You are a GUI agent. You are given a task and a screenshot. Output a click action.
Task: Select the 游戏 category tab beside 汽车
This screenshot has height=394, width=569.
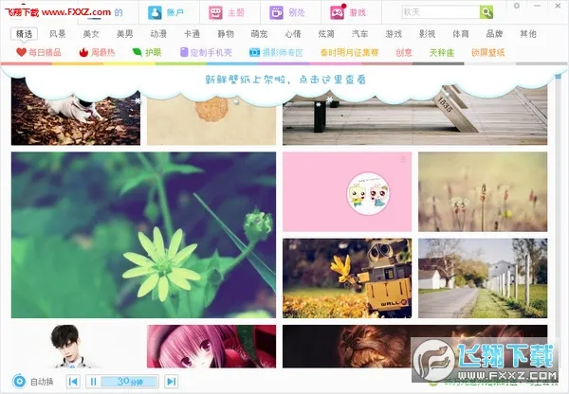[x=394, y=34]
